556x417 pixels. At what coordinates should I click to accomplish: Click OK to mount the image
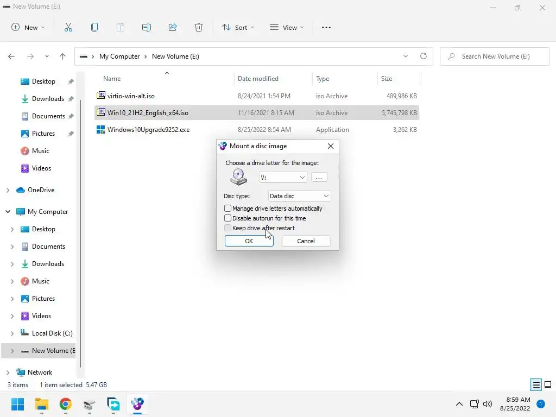click(249, 241)
